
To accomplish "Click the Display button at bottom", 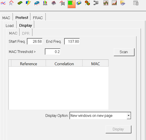I will 118,129.
